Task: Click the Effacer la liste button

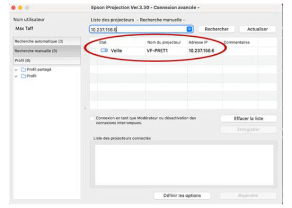Action: [x=249, y=119]
